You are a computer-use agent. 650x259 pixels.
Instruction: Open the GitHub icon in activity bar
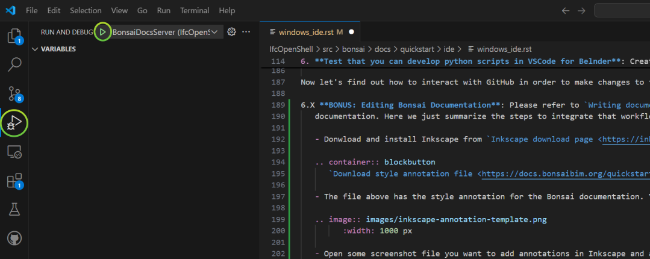(14, 239)
